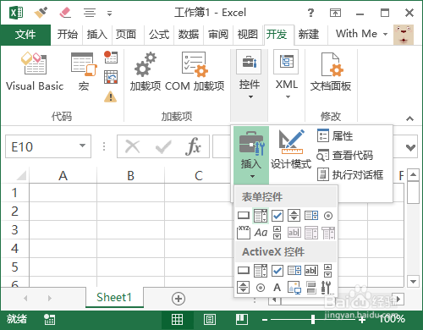Insert form control Label (Aa)
Screen dimensions: 423x330
[261, 233]
